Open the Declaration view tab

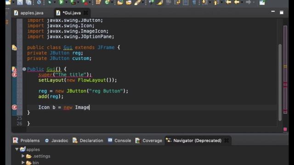[x=88, y=141]
